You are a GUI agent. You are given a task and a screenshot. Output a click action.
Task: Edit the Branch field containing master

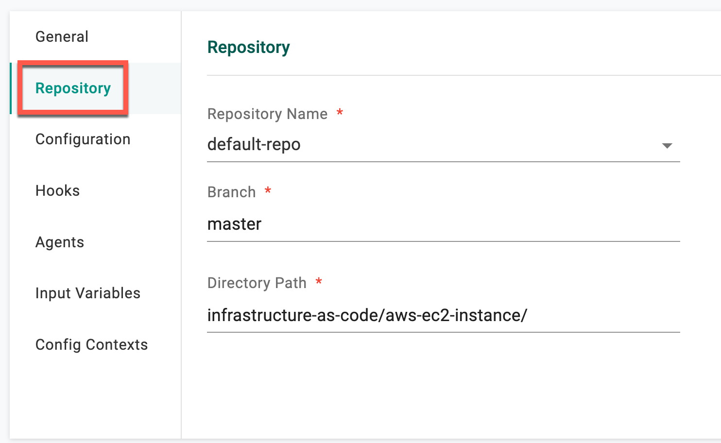click(x=443, y=224)
